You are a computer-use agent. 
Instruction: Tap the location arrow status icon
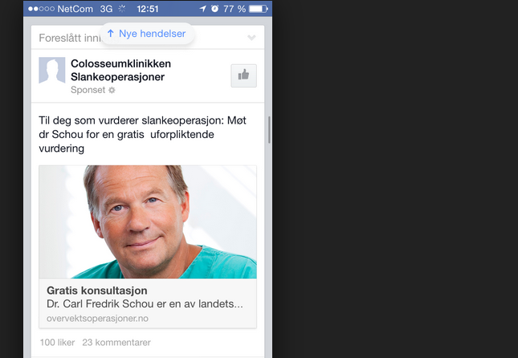pyautogui.click(x=202, y=9)
